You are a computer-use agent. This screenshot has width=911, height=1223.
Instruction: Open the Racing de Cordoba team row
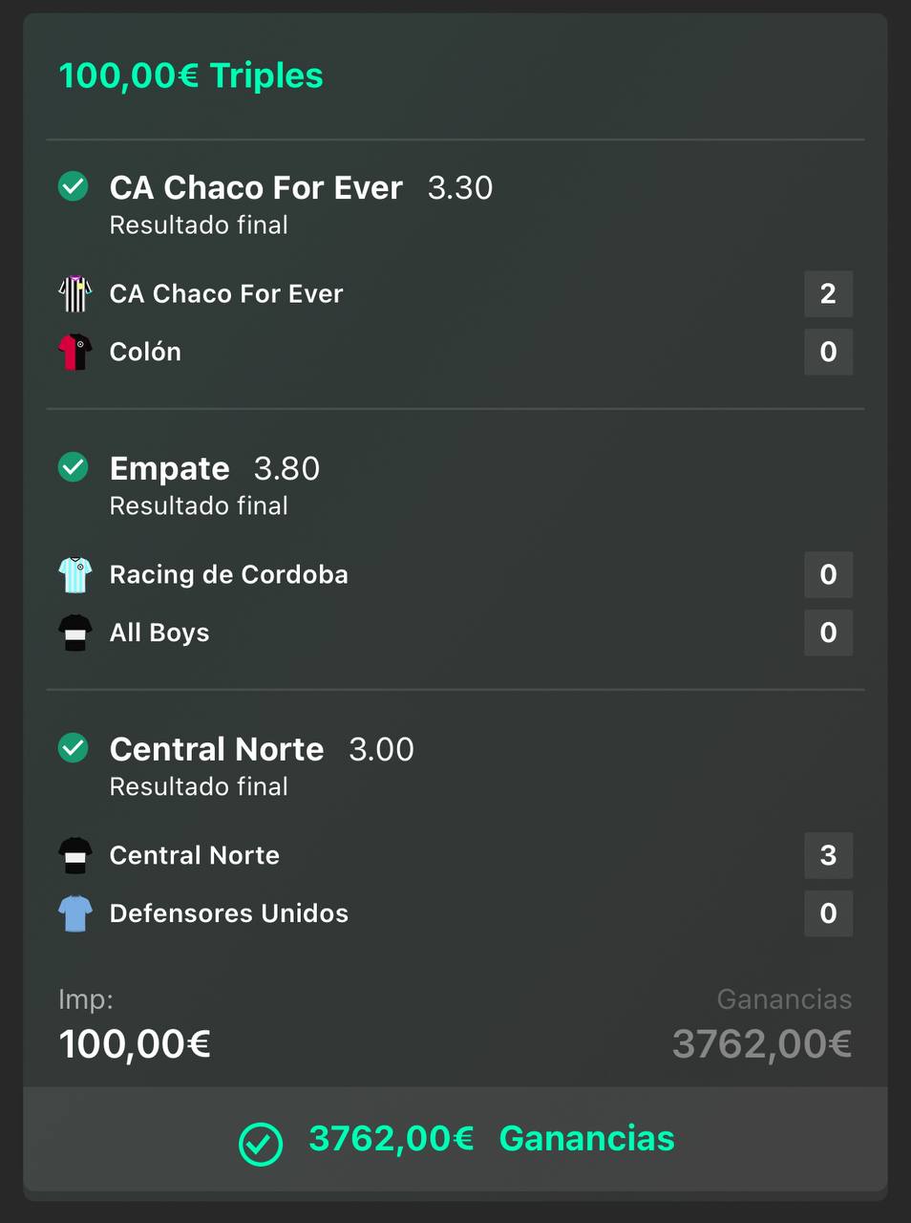[x=455, y=575]
